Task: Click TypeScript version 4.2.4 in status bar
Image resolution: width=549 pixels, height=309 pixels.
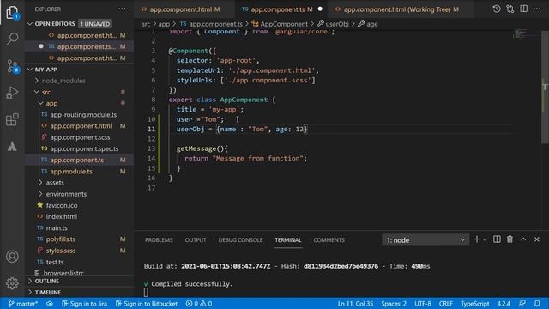Action: tap(504, 303)
